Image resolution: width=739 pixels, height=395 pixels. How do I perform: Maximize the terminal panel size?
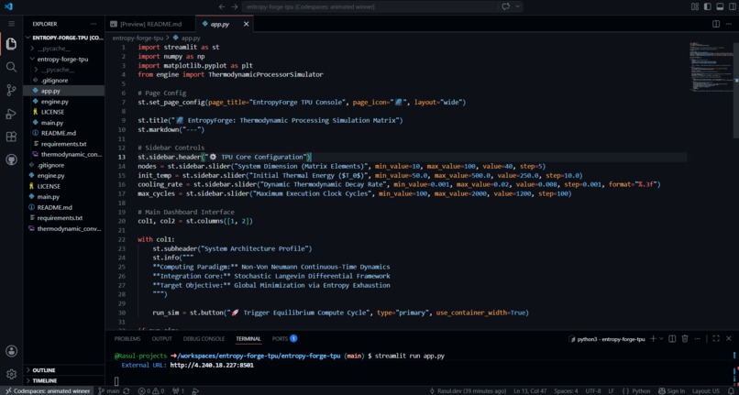pyautogui.click(x=716, y=339)
